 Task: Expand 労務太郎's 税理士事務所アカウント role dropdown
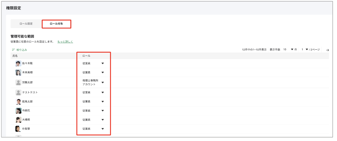pos(102,83)
